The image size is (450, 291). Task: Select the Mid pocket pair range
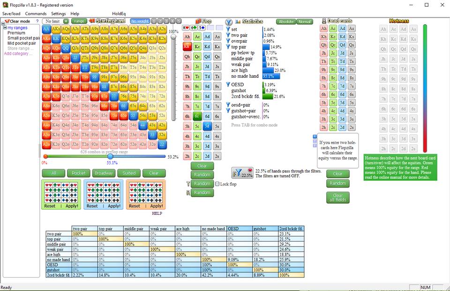[22, 43]
